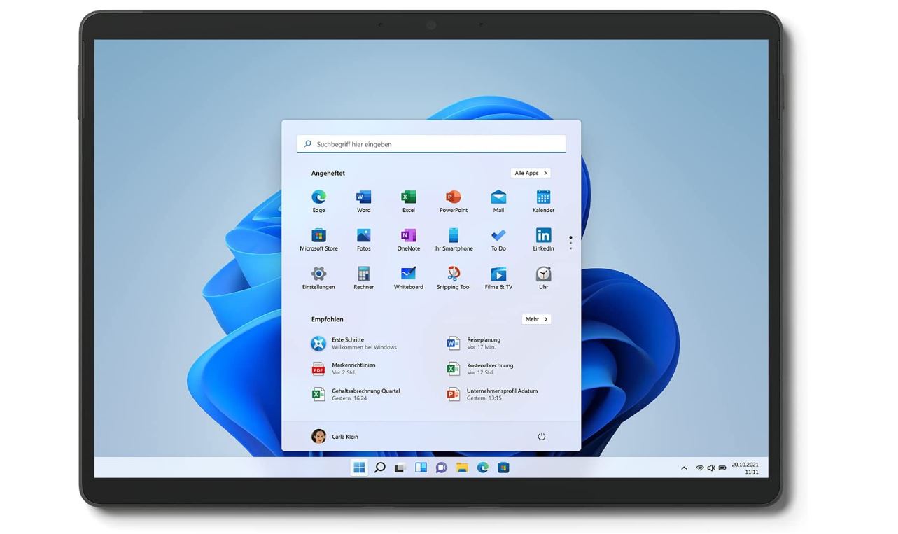Expand hidden system tray icons chevron
Viewport: 898px width, 534px height.
click(684, 468)
